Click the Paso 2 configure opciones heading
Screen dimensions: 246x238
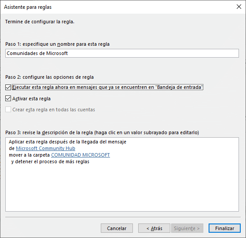(x=50, y=77)
